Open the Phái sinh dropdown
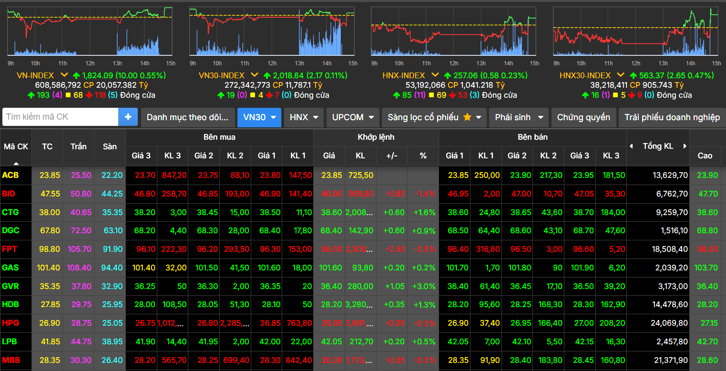 pos(518,117)
